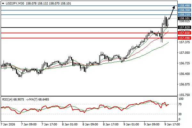
Task: Select the black 157.820 level label
Action: pos(184,28)
